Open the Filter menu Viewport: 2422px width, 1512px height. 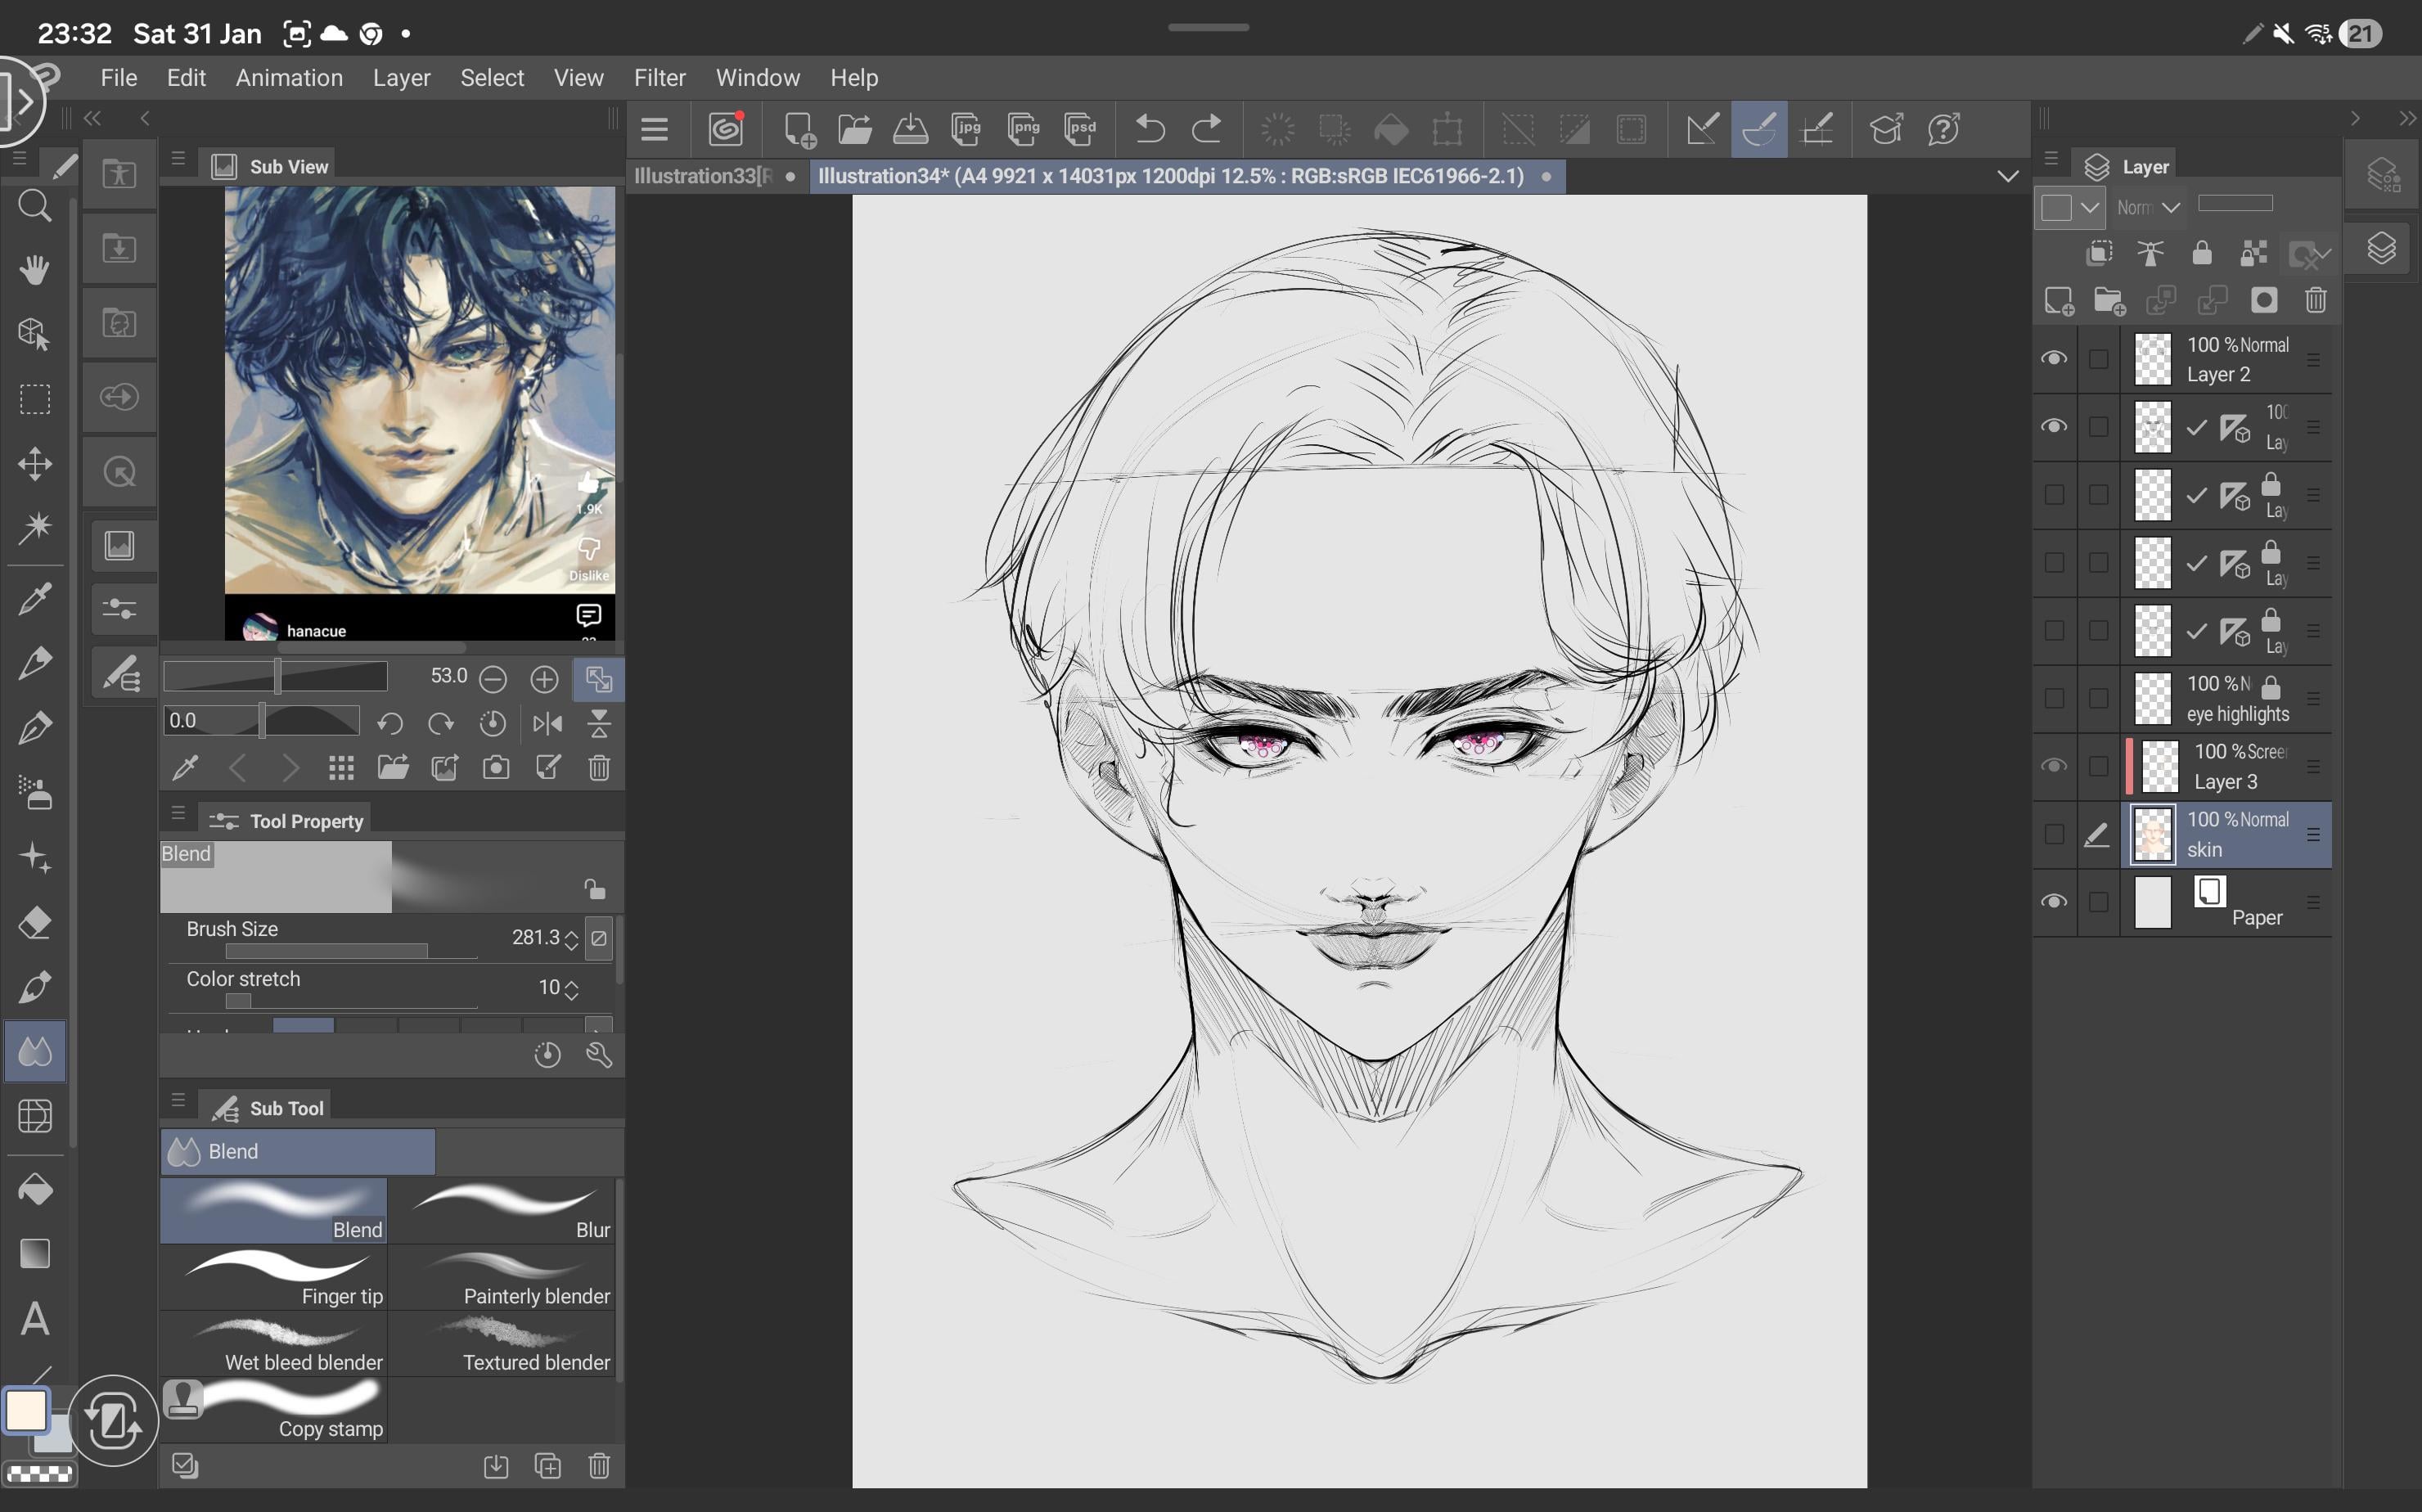click(x=659, y=78)
